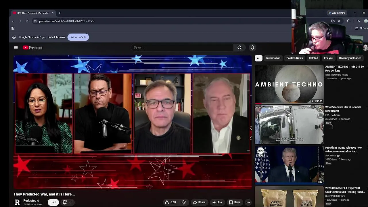Select the All filter chip
The image size is (368, 207).
[x=258, y=58]
